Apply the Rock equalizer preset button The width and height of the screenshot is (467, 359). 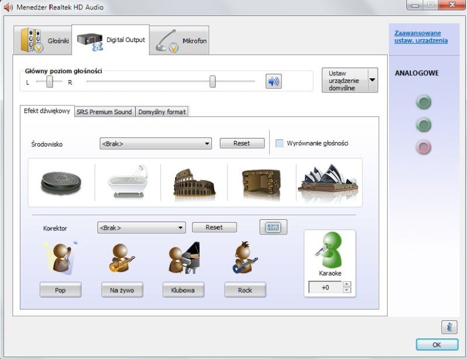(245, 290)
